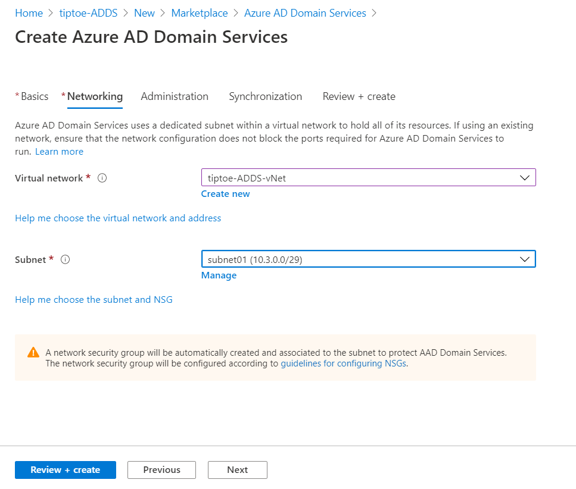Open the Administration tab
576x489 pixels.
pyautogui.click(x=175, y=96)
